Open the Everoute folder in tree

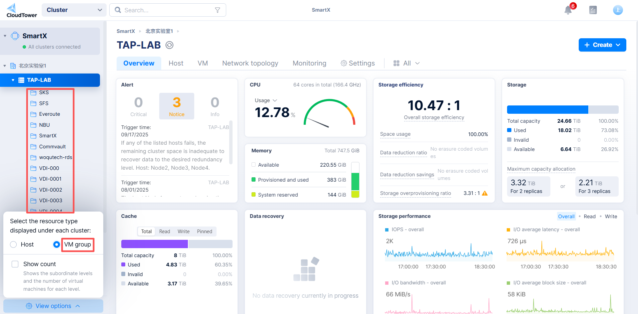pyautogui.click(x=49, y=114)
